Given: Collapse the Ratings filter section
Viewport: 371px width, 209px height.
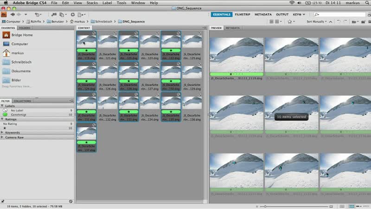Looking at the screenshot, I should (x=2, y=119).
